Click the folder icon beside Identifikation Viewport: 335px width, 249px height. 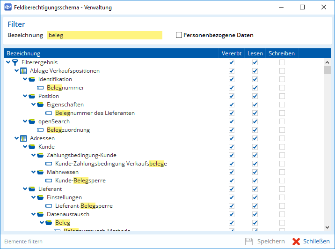click(x=32, y=79)
